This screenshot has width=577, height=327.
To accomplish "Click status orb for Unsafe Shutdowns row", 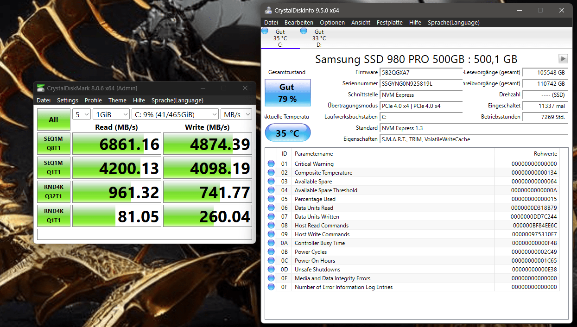I will [x=271, y=269].
